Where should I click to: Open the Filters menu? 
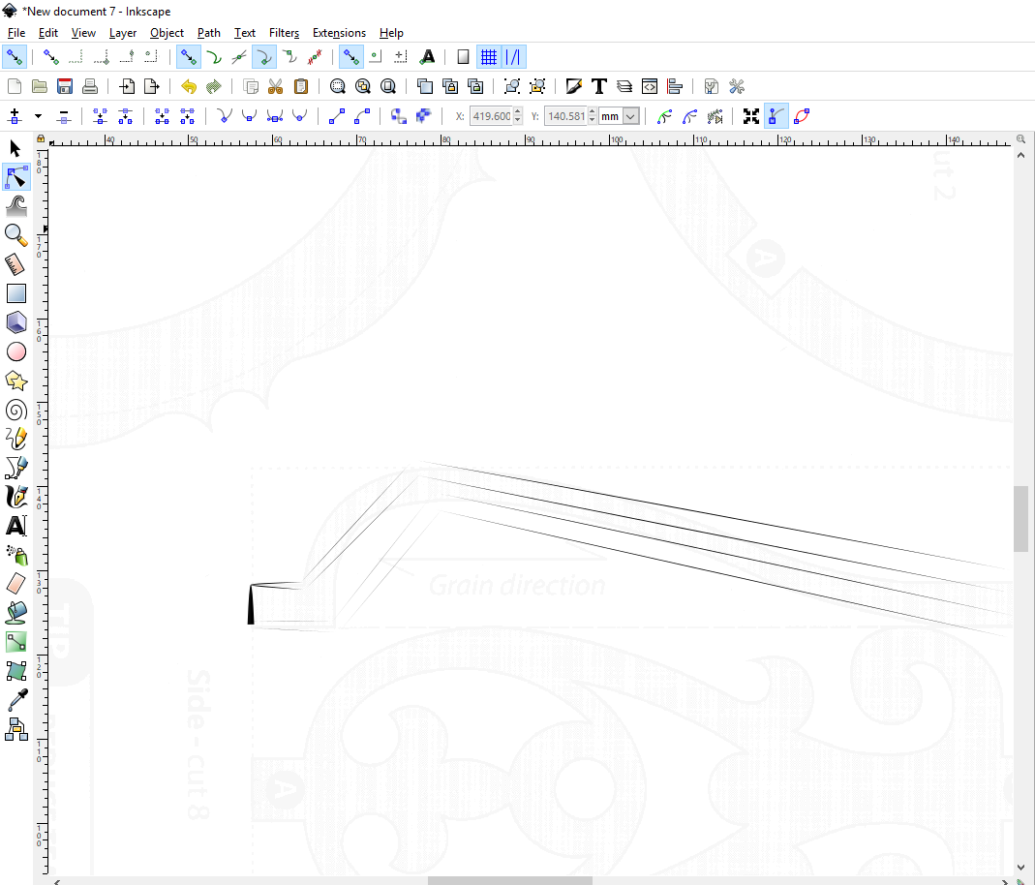(x=284, y=33)
